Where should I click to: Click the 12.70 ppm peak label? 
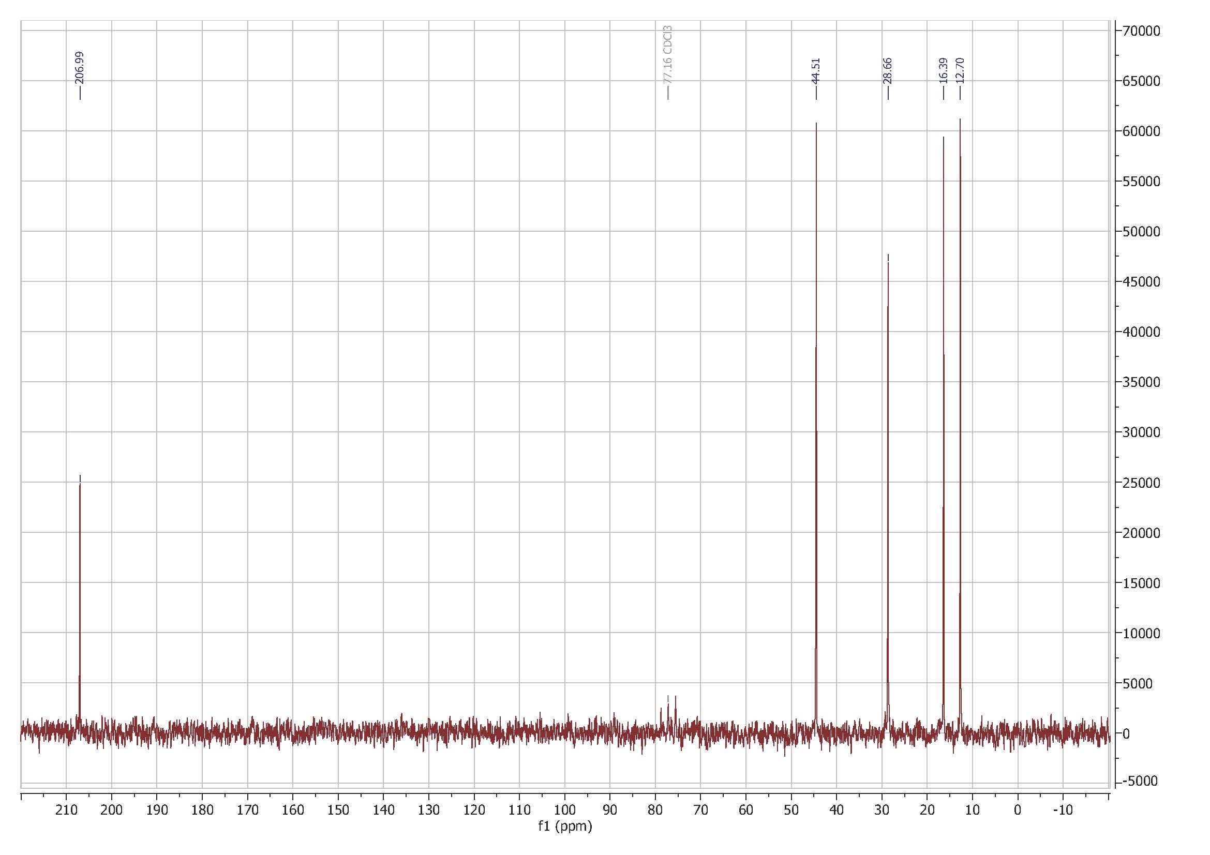961,71
